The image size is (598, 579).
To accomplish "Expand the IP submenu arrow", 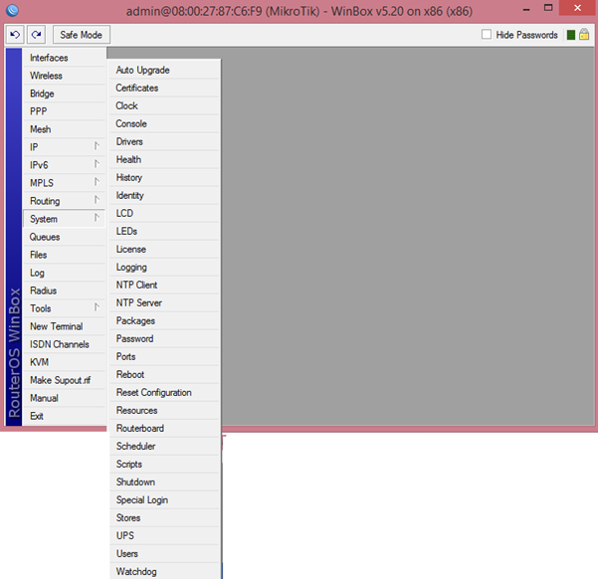I will click(x=97, y=146).
